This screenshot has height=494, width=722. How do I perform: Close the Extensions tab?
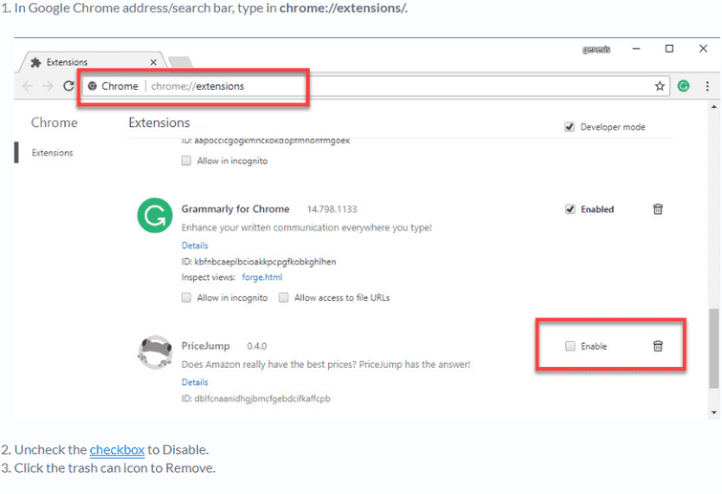coord(153,62)
